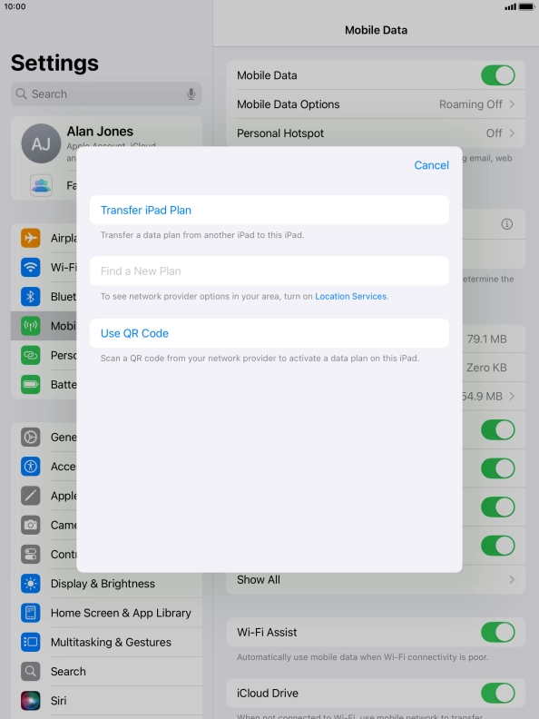The width and height of the screenshot is (539, 719).
Task: Follow the Location Services link
Action: pyautogui.click(x=350, y=297)
